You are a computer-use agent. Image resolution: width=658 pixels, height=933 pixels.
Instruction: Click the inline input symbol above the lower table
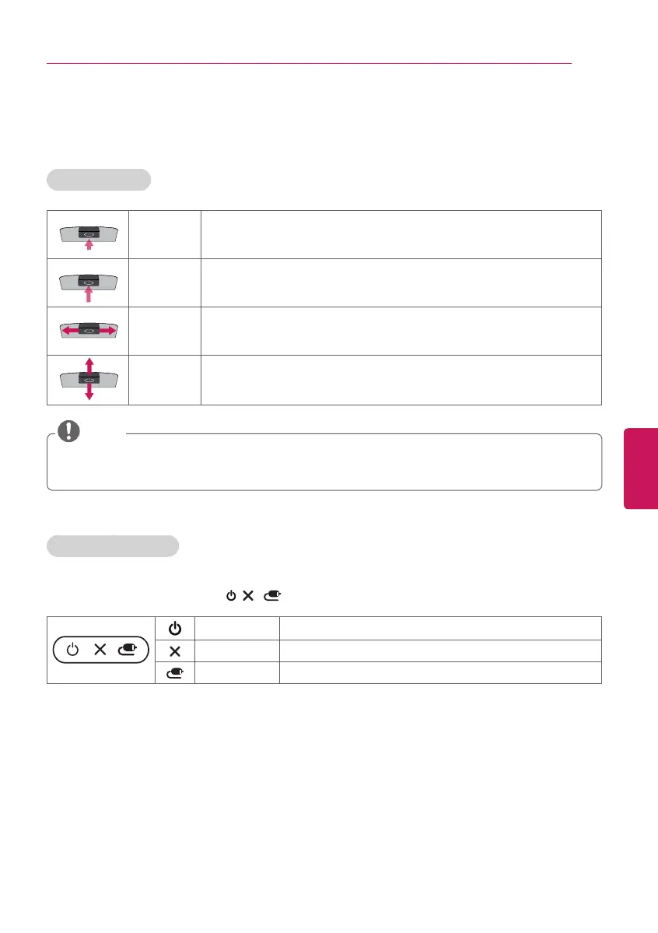point(272,595)
